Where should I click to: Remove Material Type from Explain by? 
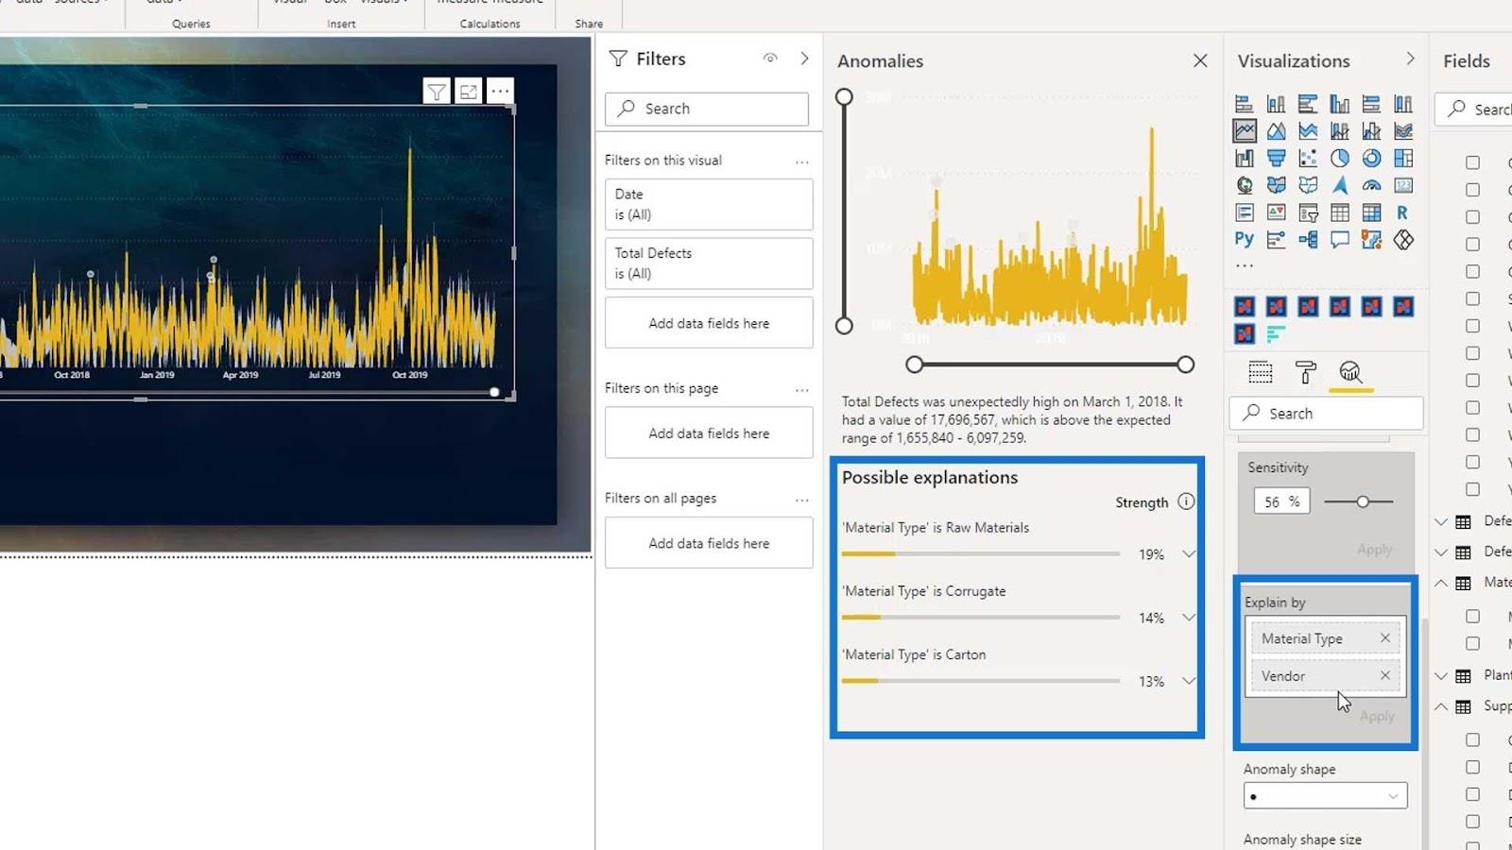(x=1385, y=637)
